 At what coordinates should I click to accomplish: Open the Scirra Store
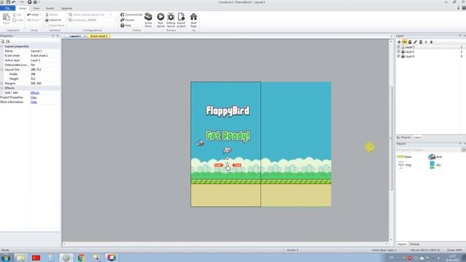click(x=148, y=20)
